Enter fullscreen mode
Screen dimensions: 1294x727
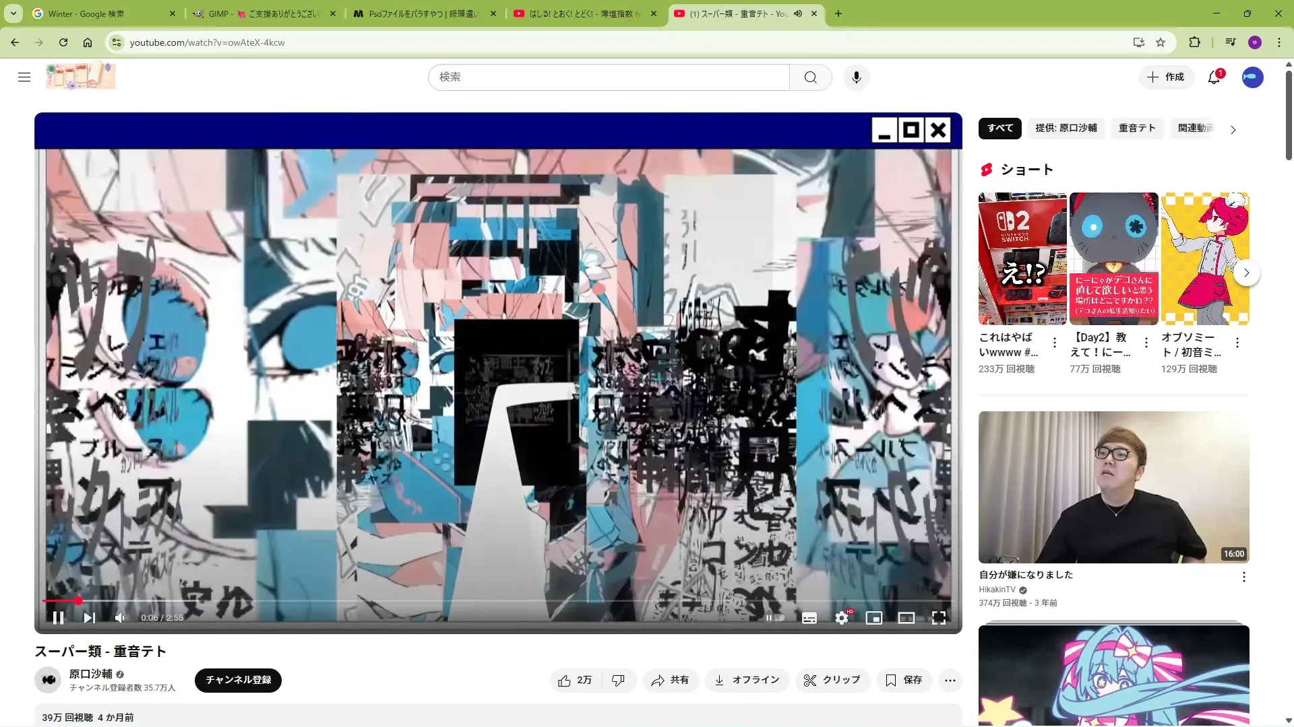(x=939, y=618)
